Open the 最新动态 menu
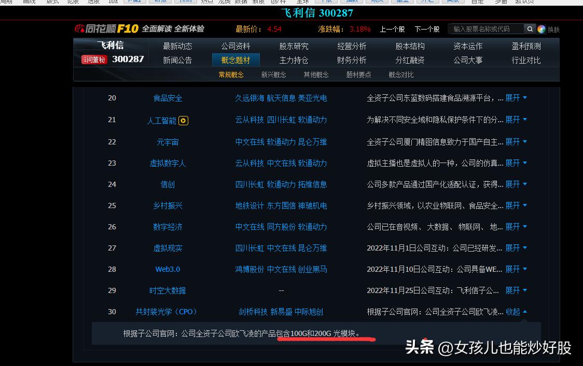The width and height of the screenshot is (583, 366). click(x=177, y=47)
